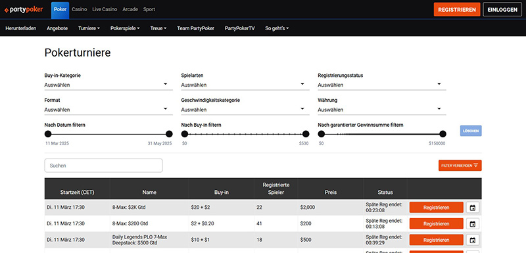Click Registrieren for 8-Max: $200 Gtd
The image size is (526, 253).
(x=436, y=224)
